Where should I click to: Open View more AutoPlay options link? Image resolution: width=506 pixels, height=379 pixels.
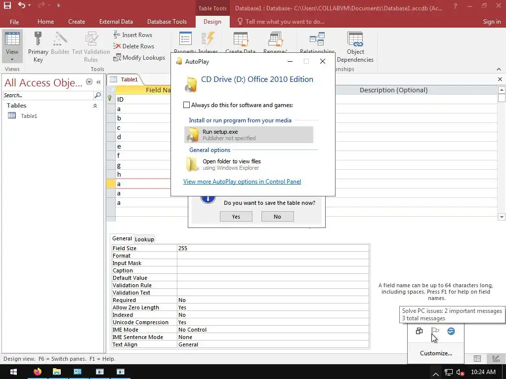point(242,182)
